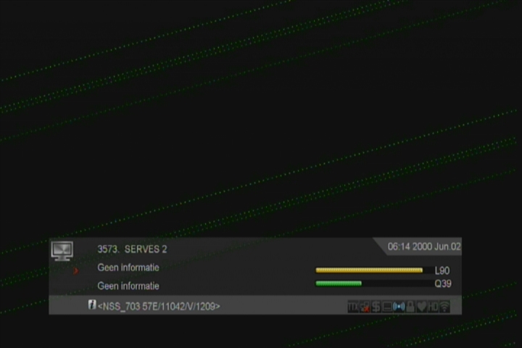Click the clock '06:14 2000 Jun.02'
This screenshot has width=522, height=348.
[424, 246]
